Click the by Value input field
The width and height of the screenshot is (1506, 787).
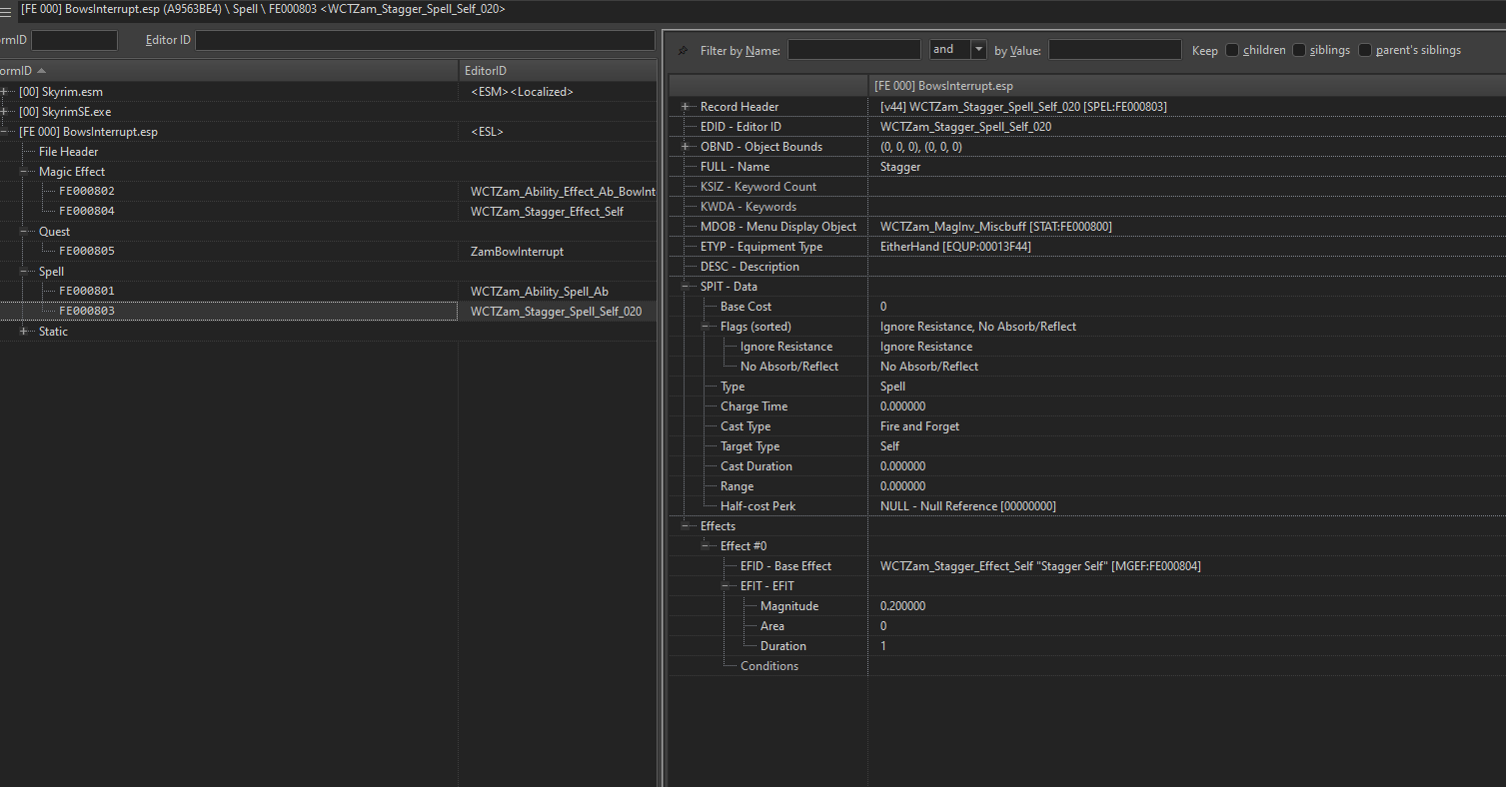tap(1114, 50)
